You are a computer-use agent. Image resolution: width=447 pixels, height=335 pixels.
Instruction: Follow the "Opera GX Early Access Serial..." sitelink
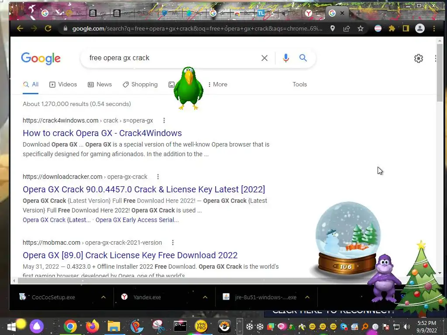[137, 220]
